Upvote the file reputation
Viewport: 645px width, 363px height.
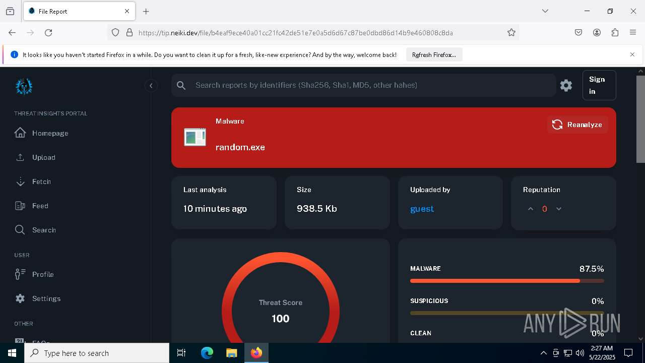coord(530,209)
